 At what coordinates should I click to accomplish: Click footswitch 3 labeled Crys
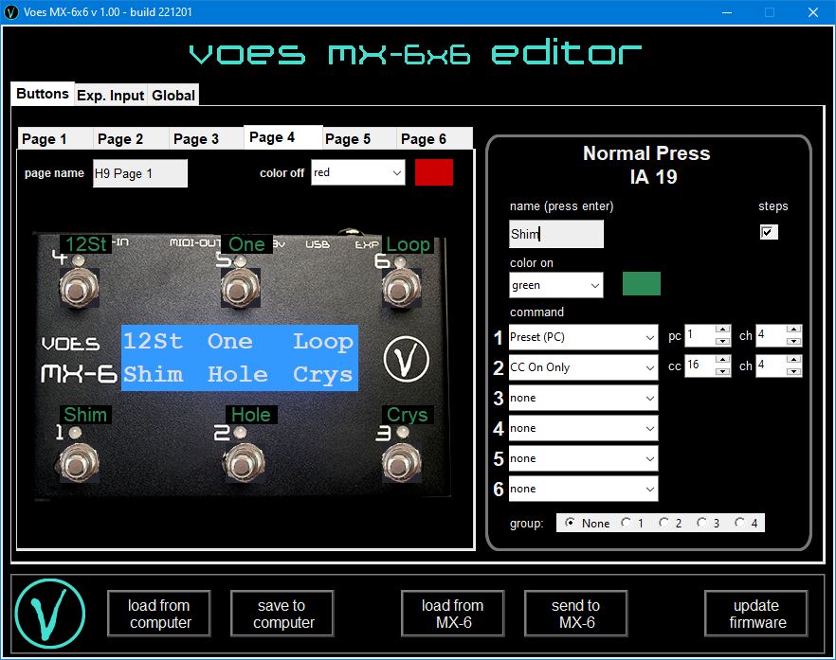pos(400,463)
